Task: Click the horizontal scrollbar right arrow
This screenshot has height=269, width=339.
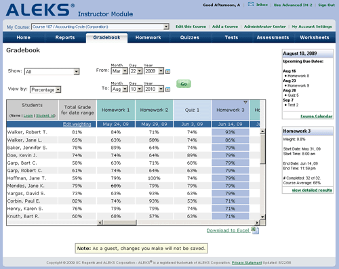Action: [x=257, y=223]
